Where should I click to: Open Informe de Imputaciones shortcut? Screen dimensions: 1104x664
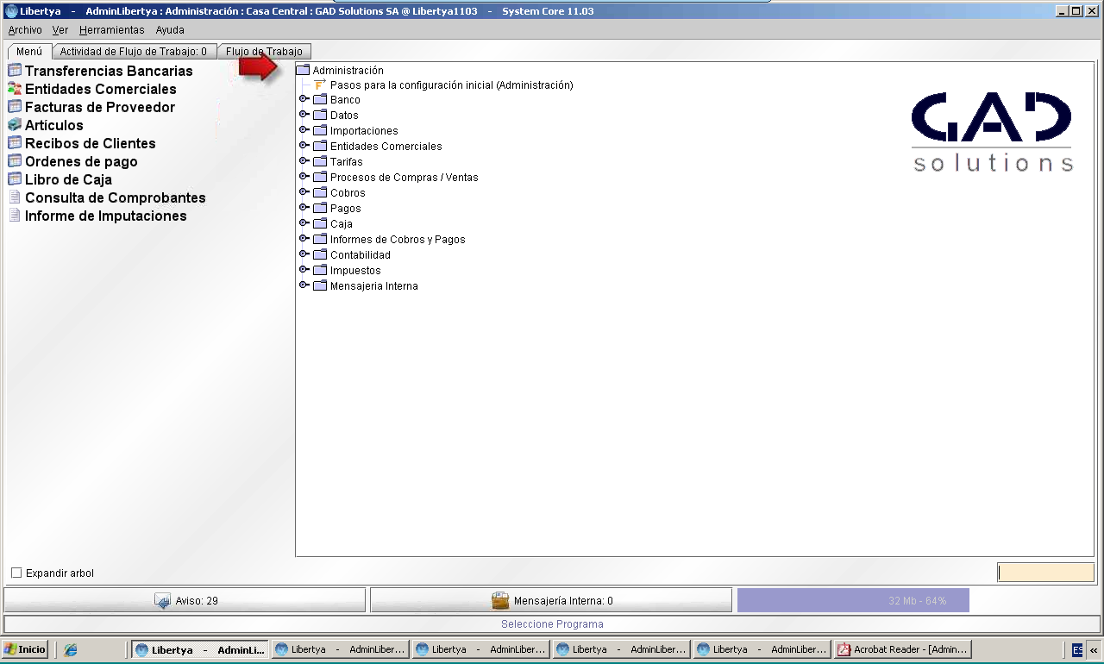106,216
